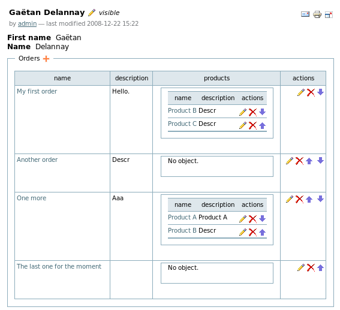The height and width of the screenshot is (310, 340).
Task: Add a new order with the plus icon
Action: click(x=46, y=59)
